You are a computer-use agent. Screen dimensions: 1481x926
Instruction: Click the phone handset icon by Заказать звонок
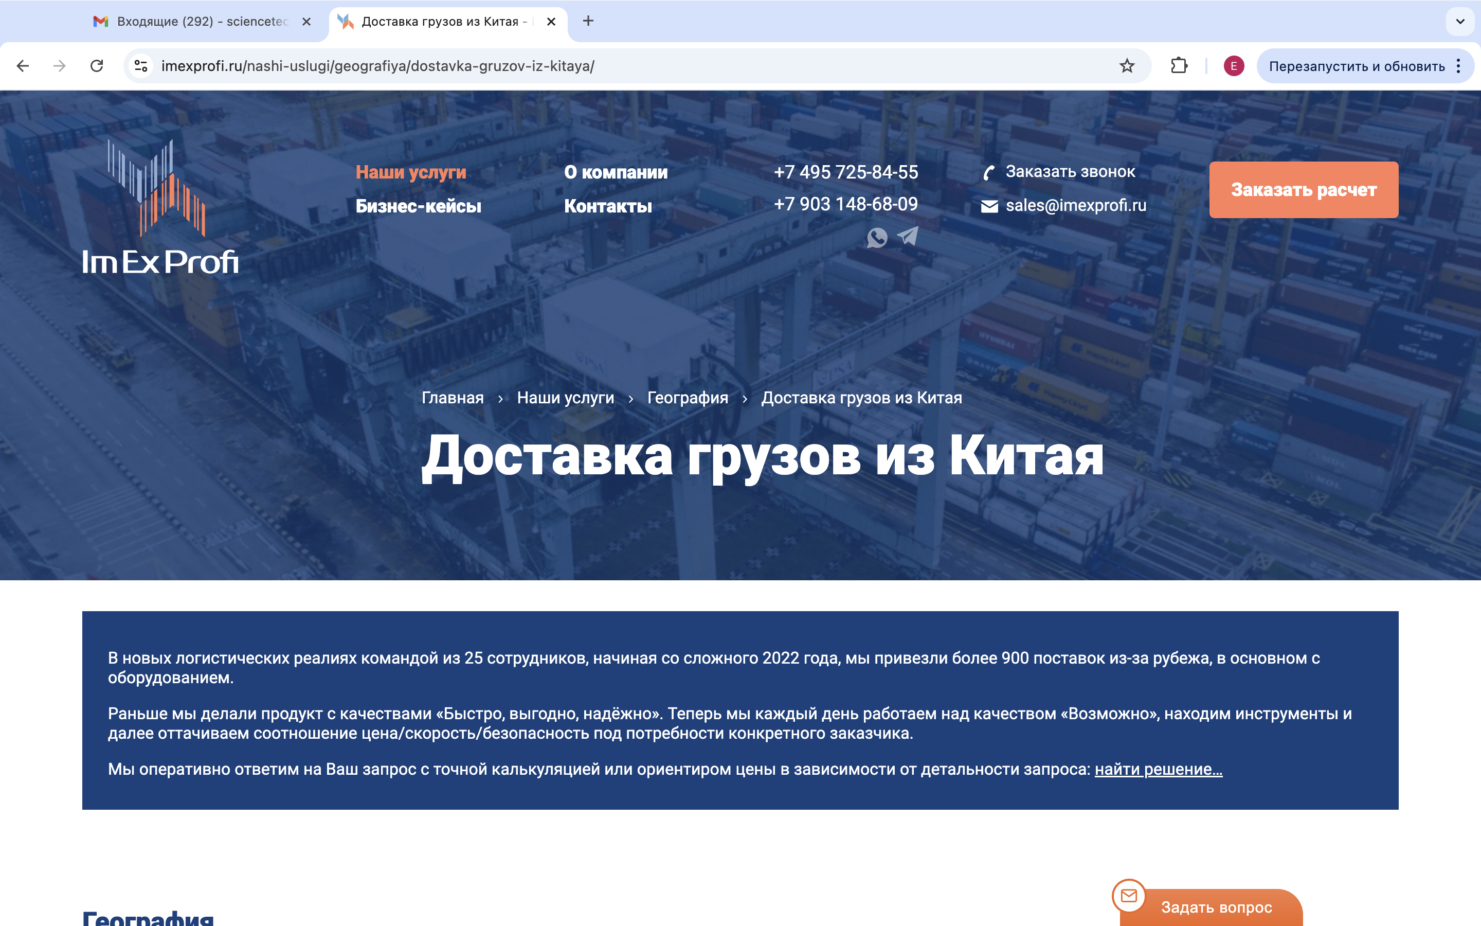(989, 172)
